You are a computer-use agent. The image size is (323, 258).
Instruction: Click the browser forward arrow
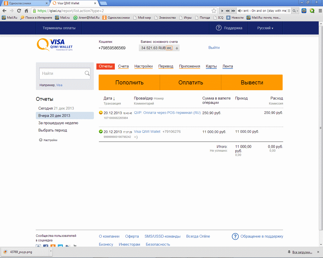point(12,11)
